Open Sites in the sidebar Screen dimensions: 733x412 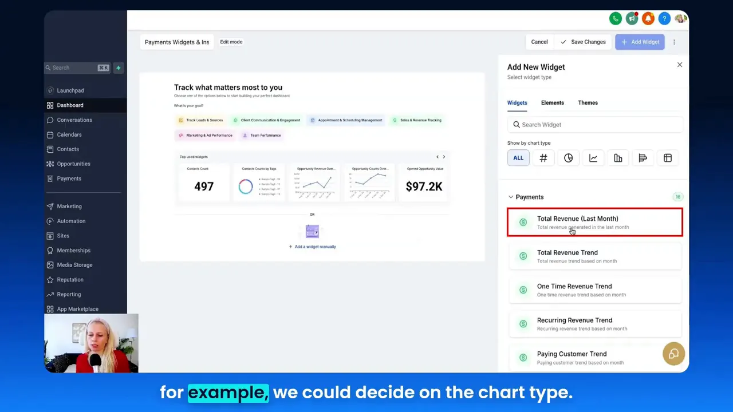point(85,236)
